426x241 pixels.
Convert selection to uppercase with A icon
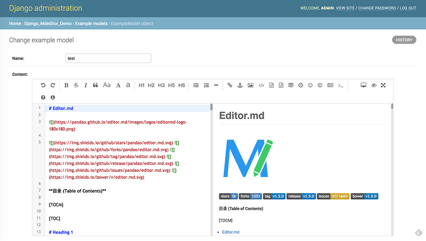[118, 85]
